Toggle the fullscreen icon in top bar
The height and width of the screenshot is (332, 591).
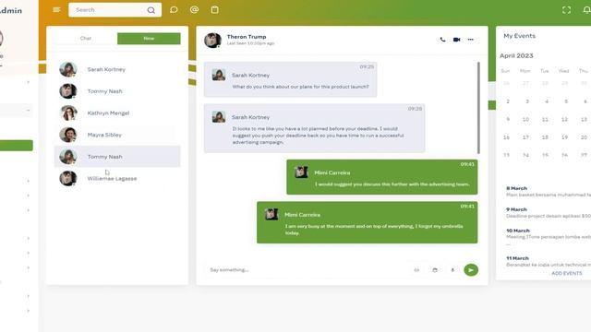tap(566, 10)
